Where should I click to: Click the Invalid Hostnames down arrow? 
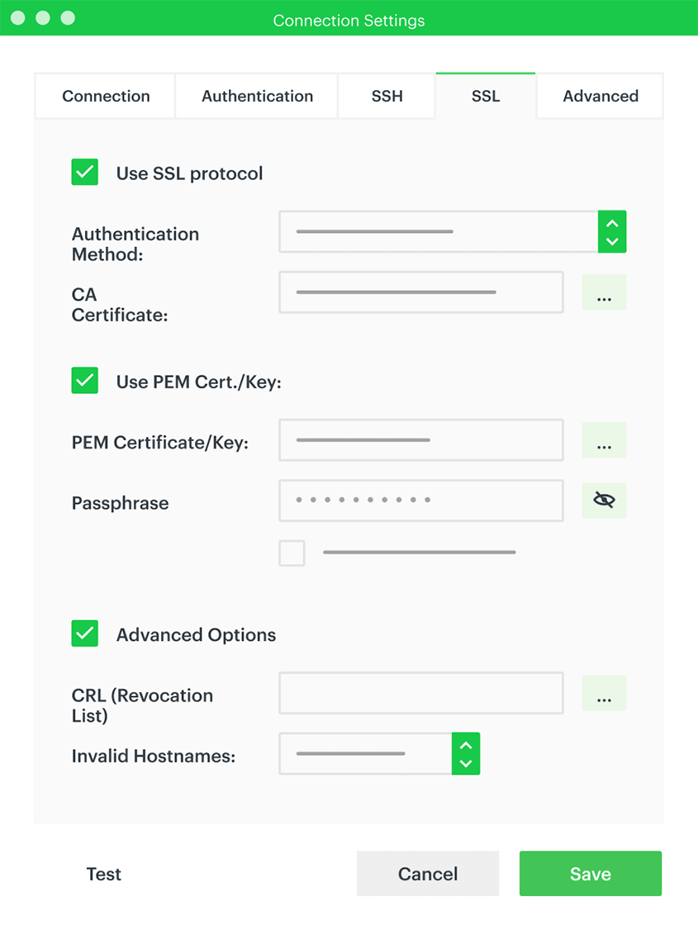click(466, 762)
